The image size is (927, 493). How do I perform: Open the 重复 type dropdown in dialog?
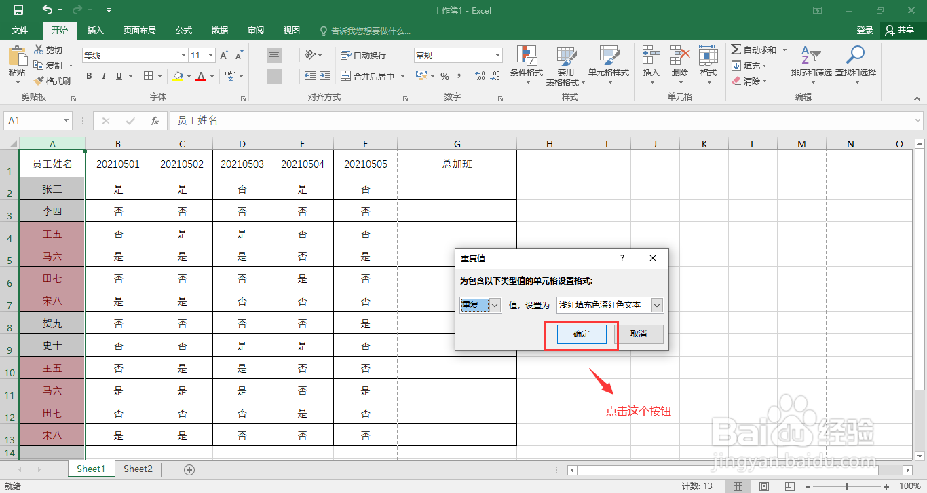495,306
